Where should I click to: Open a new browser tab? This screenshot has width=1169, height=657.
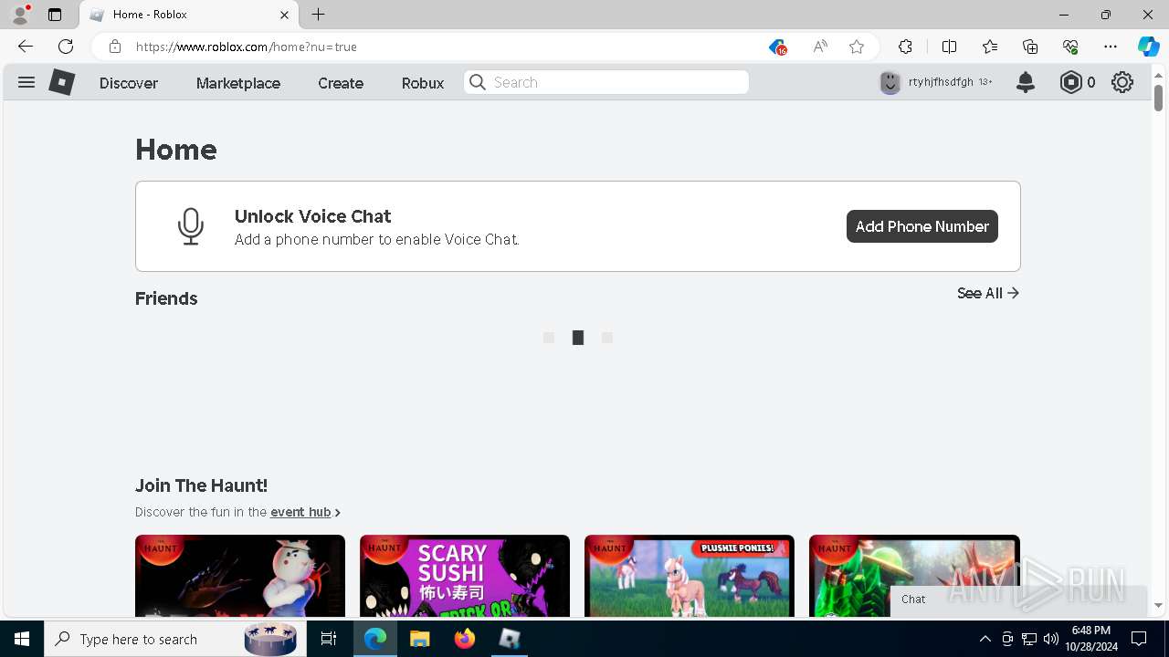click(318, 15)
